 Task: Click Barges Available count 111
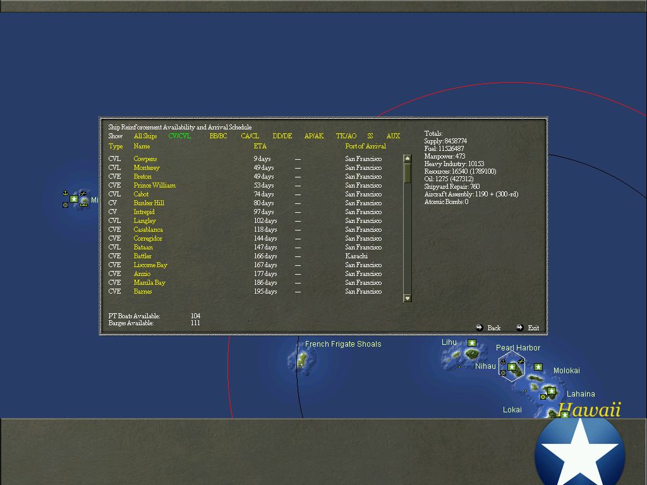click(x=196, y=323)
